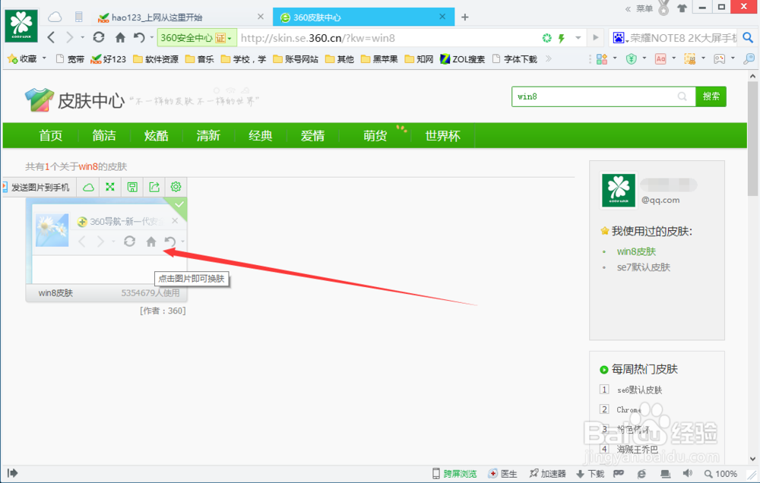Click the blue magnifier search icon in top bar
The image size is (760, 483).
[x=748, y=37]
